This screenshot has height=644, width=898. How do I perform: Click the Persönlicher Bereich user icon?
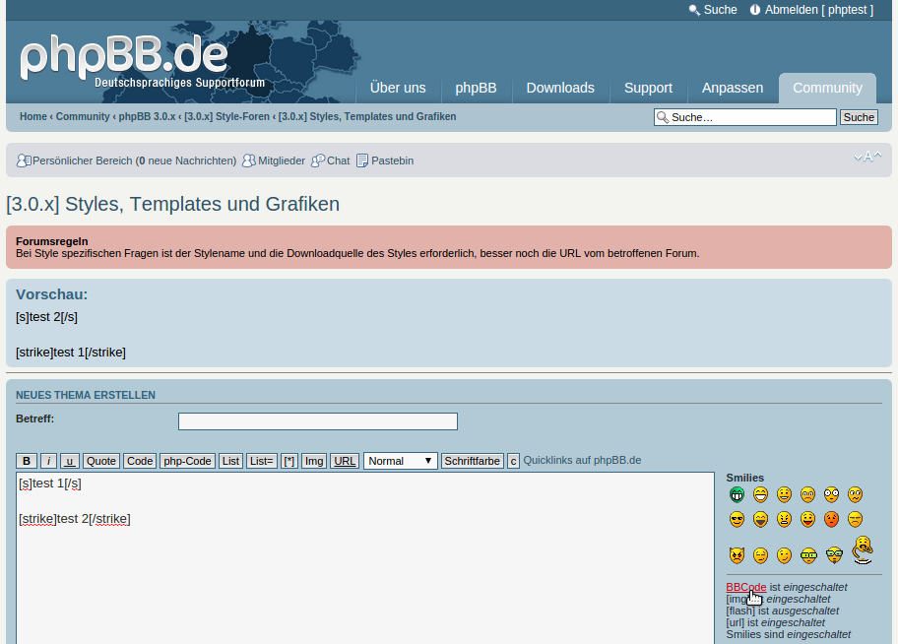coord(24,161)
